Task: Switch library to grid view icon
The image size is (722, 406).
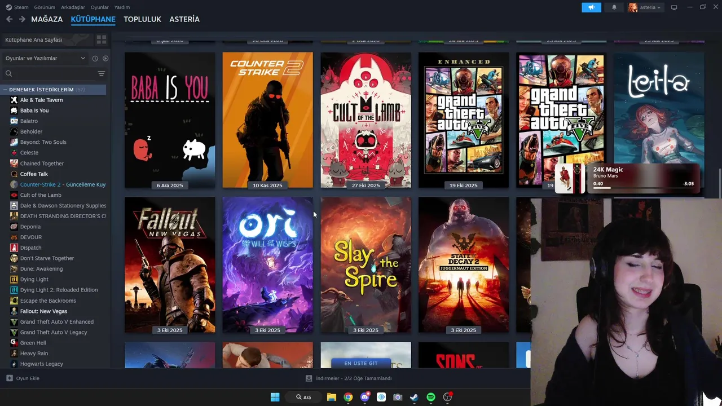Action: pyautogui.click(x=102, y=39)
